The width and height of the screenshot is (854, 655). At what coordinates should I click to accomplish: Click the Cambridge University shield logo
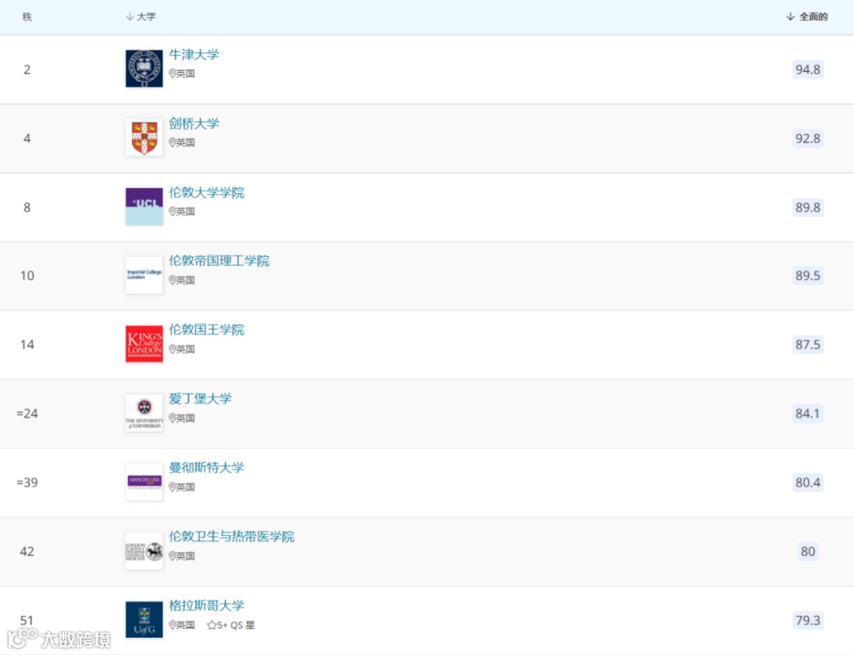(x=145, y=138)
